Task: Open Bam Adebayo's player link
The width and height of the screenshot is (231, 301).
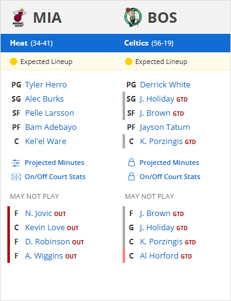Action: (x=51, y=127)
